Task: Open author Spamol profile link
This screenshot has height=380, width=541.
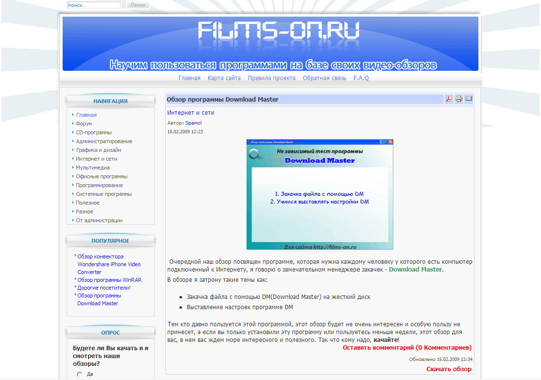Action: [193, 123]
